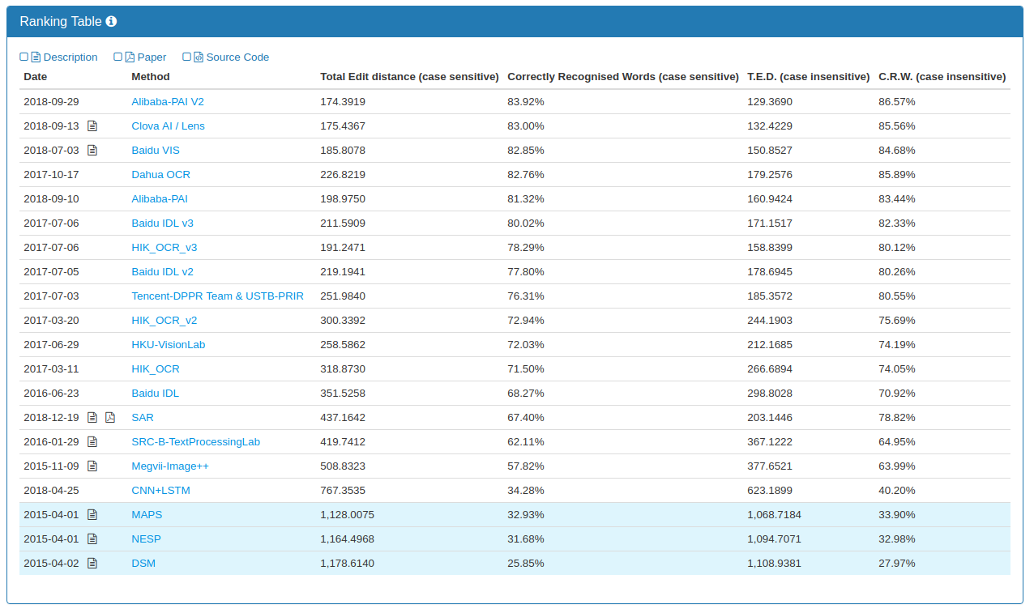Open the Megvii-Image++ method link

point(170,466)
